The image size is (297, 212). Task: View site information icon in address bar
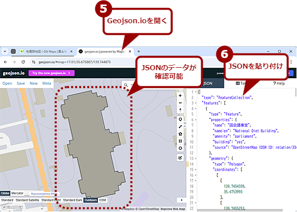click(34, 62)
